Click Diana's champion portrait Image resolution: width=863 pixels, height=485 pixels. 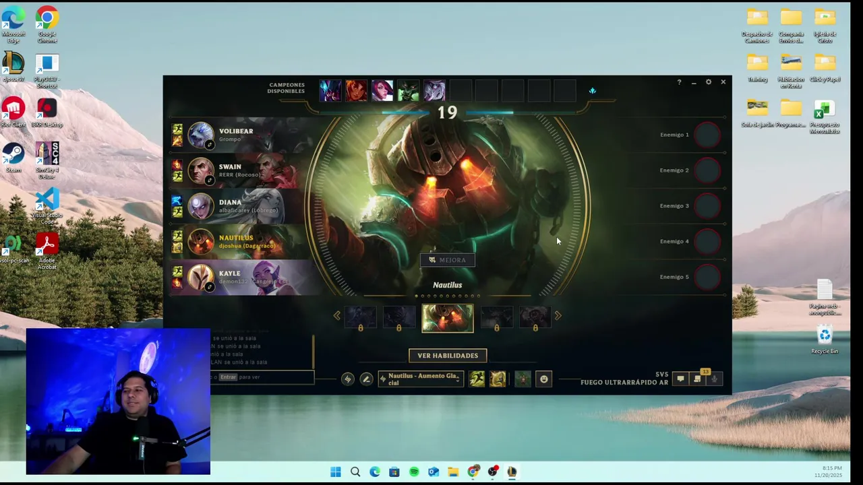click(200, 207)
